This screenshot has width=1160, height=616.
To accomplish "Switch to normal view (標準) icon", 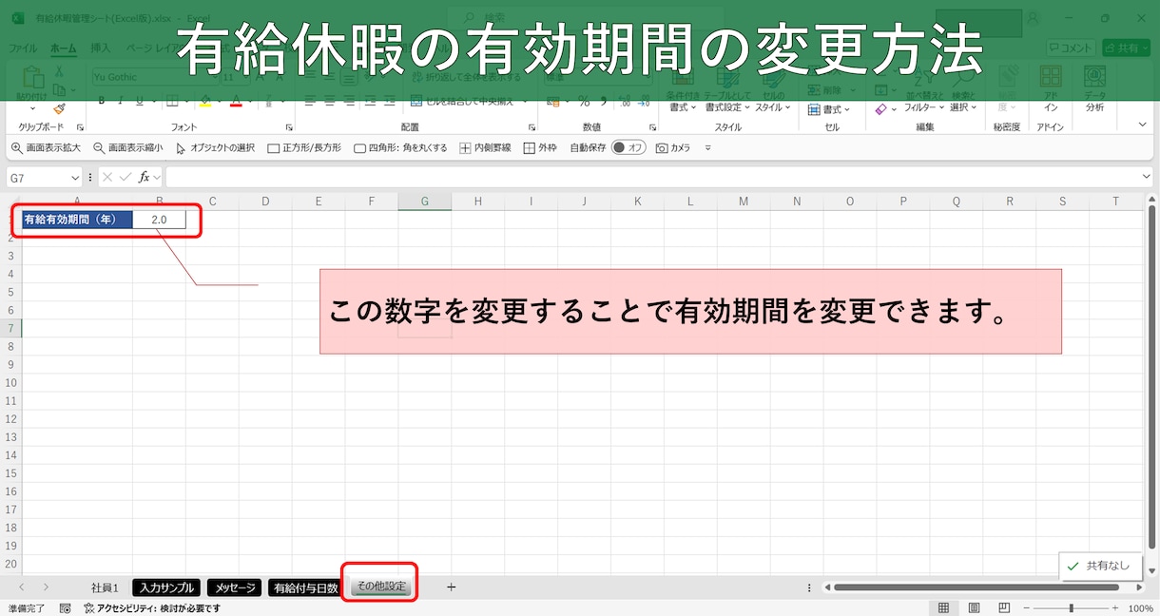I will tap(943, 607).
